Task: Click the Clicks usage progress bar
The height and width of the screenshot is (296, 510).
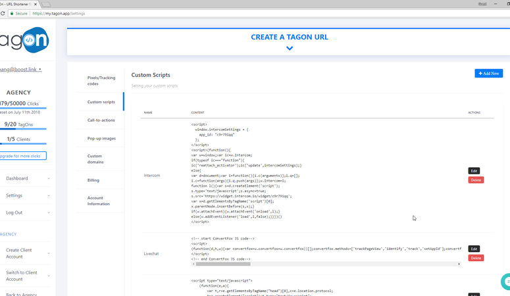Action: [23, 108]
